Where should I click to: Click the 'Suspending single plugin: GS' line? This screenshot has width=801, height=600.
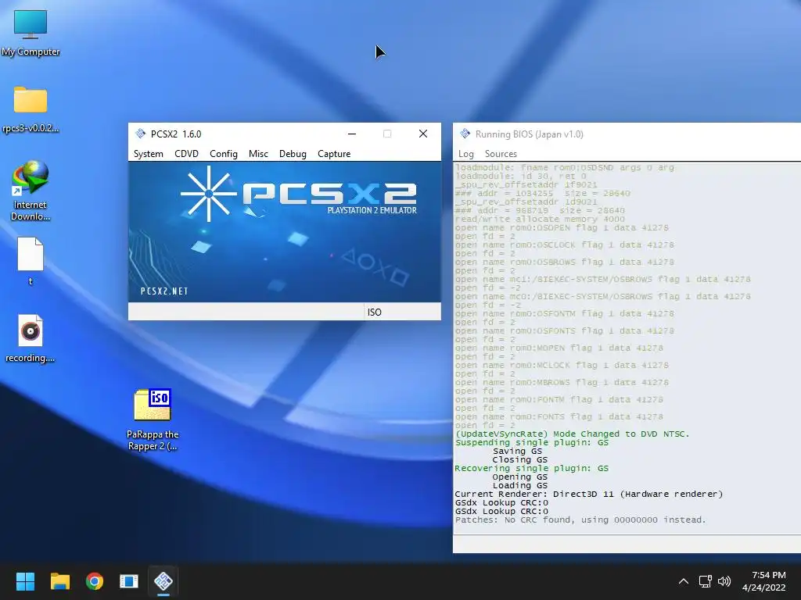pyautogui.click(x=532, y=442)
